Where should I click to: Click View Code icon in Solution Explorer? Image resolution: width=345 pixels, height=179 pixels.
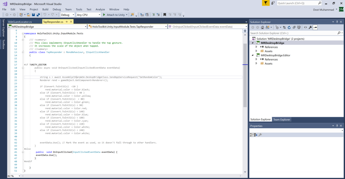click(305, 27)
